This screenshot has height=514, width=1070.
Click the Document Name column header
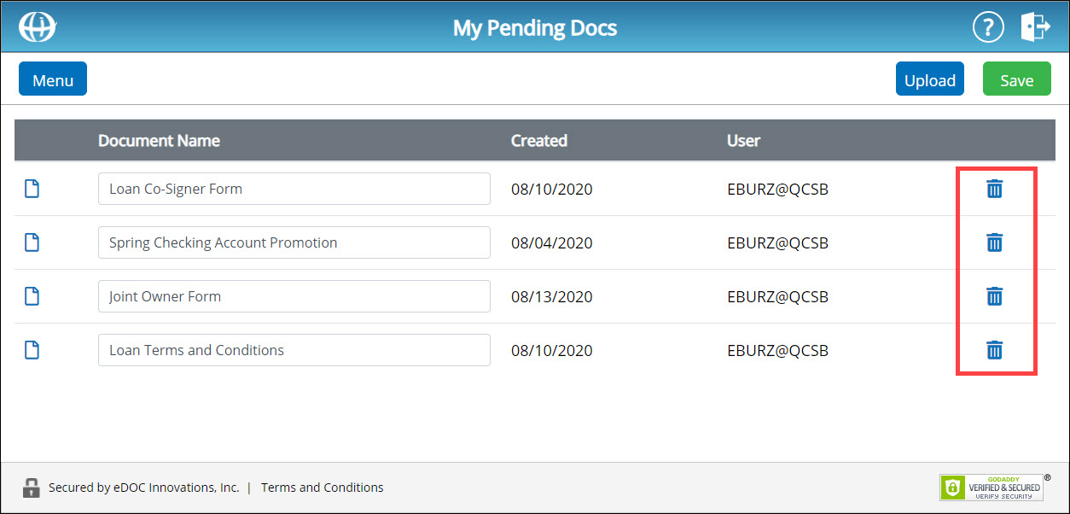coord(159,140)
